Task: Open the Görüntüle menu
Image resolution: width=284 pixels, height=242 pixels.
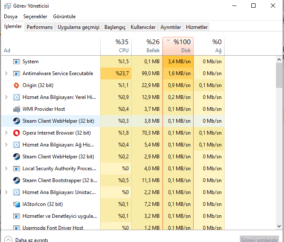Action: tap(64, 17)
